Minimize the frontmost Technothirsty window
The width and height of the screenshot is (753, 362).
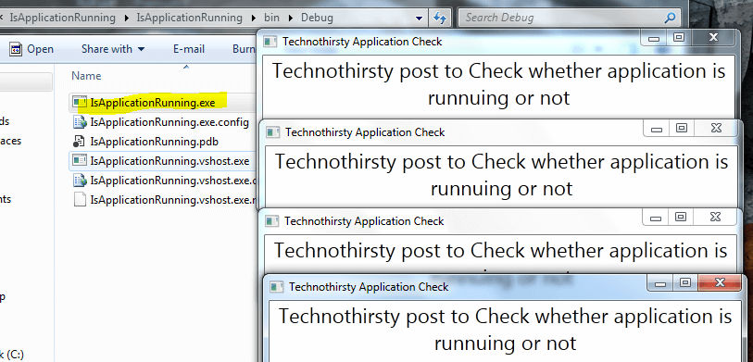[x=660, y=283]
